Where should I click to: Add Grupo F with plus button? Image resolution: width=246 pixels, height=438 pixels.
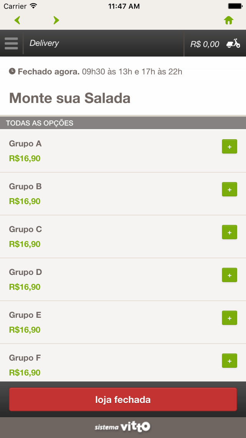tap(229, 361)
